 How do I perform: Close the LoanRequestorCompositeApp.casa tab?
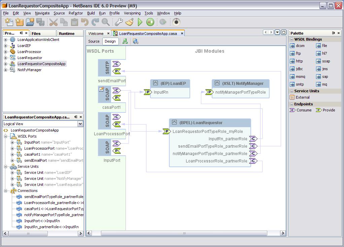point(182,34)
